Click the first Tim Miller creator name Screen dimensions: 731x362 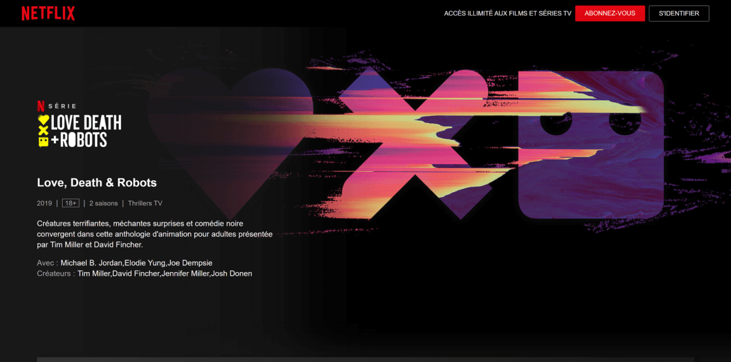point(94,273)
